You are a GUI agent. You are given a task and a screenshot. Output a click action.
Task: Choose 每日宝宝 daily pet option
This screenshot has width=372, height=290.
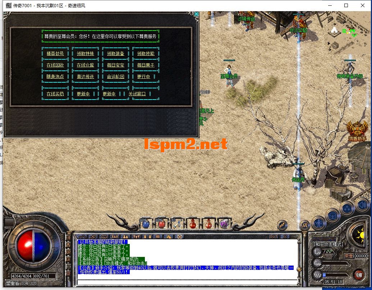115,65
